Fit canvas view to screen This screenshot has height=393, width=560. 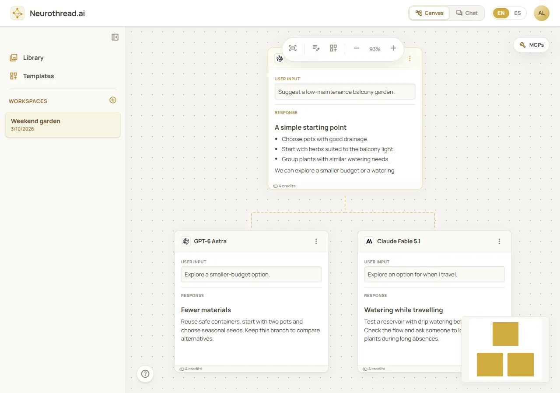(293, 48)
